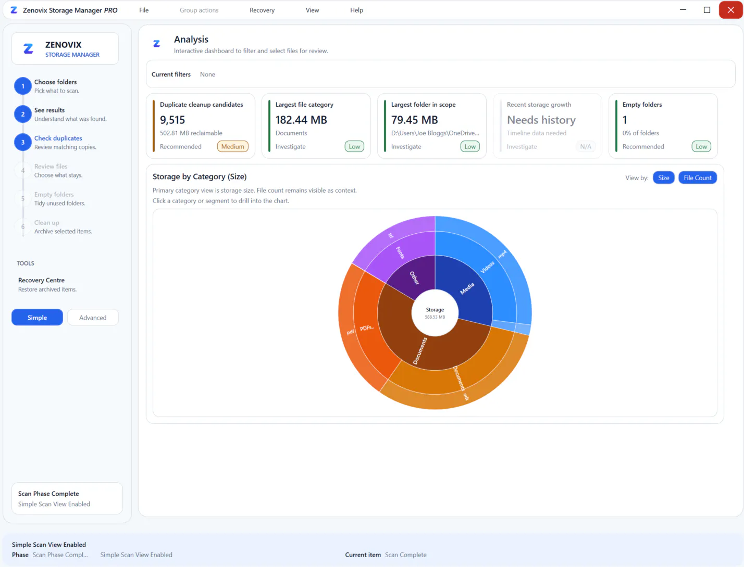Click the 182.44 MB value
Image resolution: width=744 pixels, height=567 pixels.
point(301,120)
